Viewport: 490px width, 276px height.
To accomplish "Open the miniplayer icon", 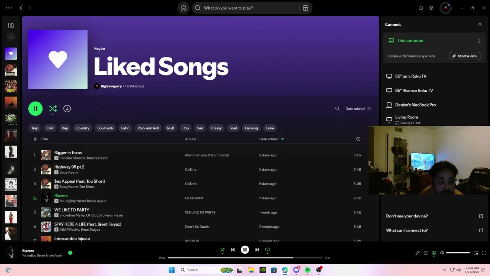I will point(476,253).
